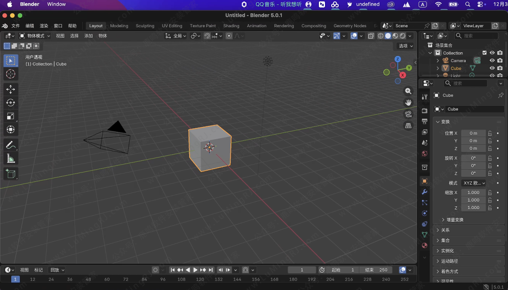This screenshot has height=290, width=508.
Task: Open the 文件 menu
Action: point(16,26)
